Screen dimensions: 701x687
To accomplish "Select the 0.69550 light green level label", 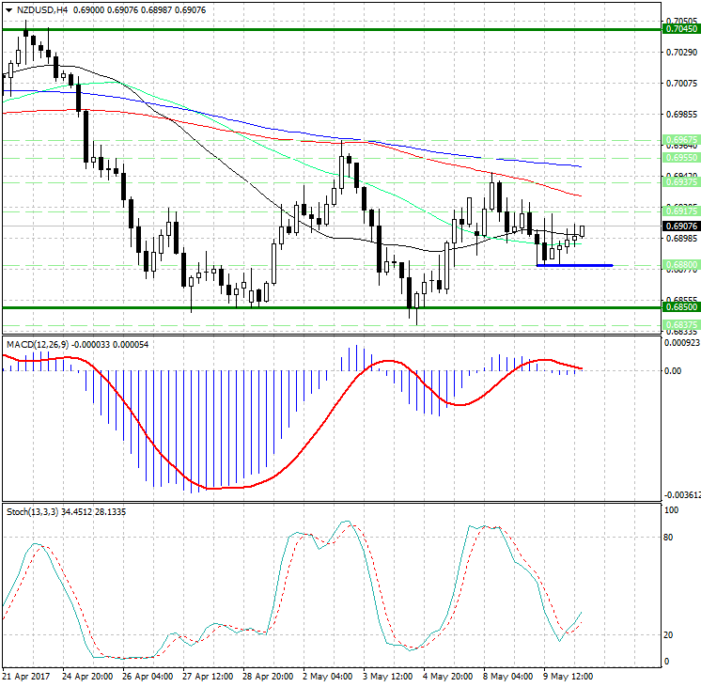I will pyautogui.click(x=680, y=158).
